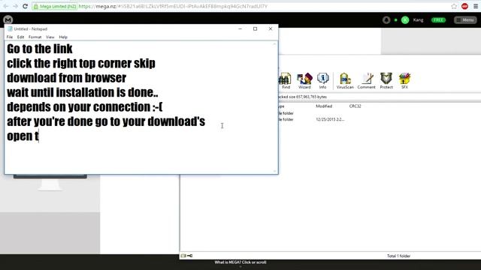Minimize the Notepad window
Viewport: 481px width, 270px height.
tap(240, 28)
